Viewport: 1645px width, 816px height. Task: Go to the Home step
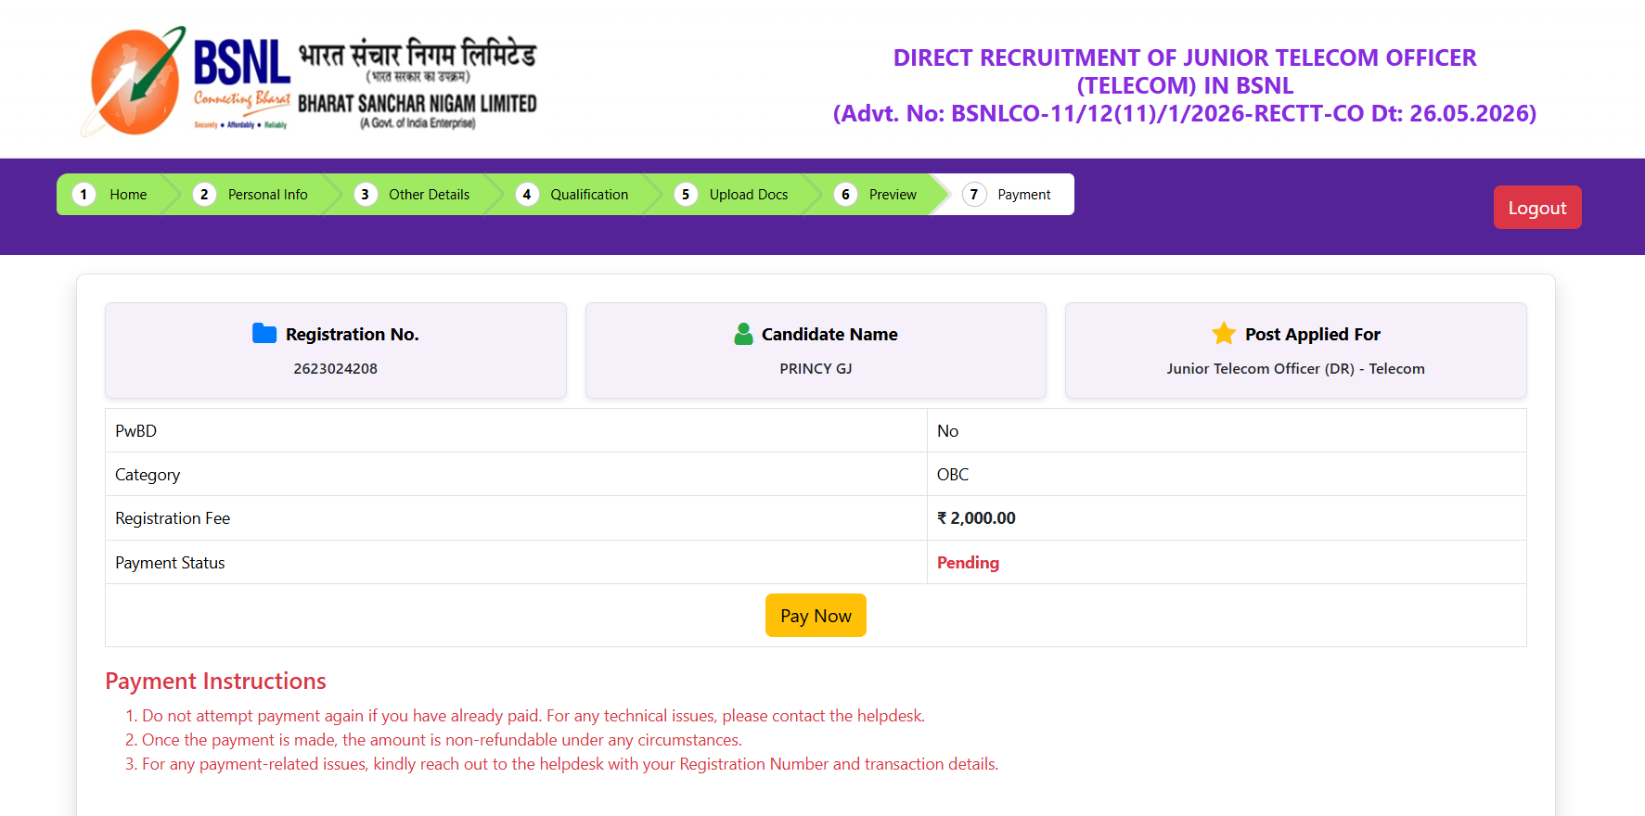point(128,195)
